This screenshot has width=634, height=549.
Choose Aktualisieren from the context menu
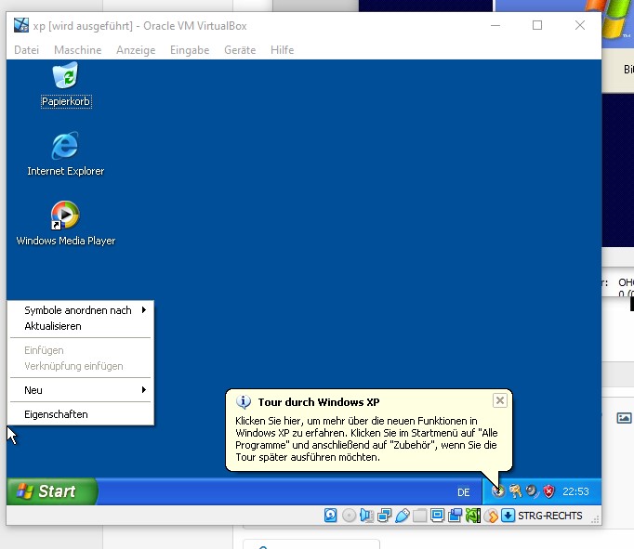pos(81,326)
